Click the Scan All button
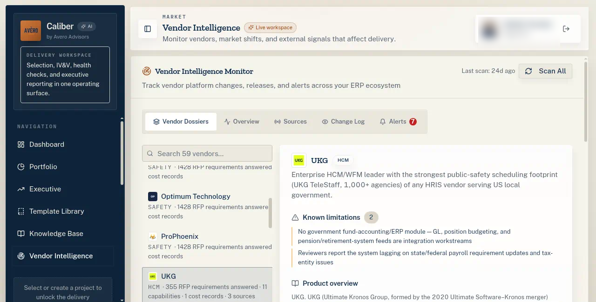The width and height of the screenshot is (596, 302). [x=545, y=71]
